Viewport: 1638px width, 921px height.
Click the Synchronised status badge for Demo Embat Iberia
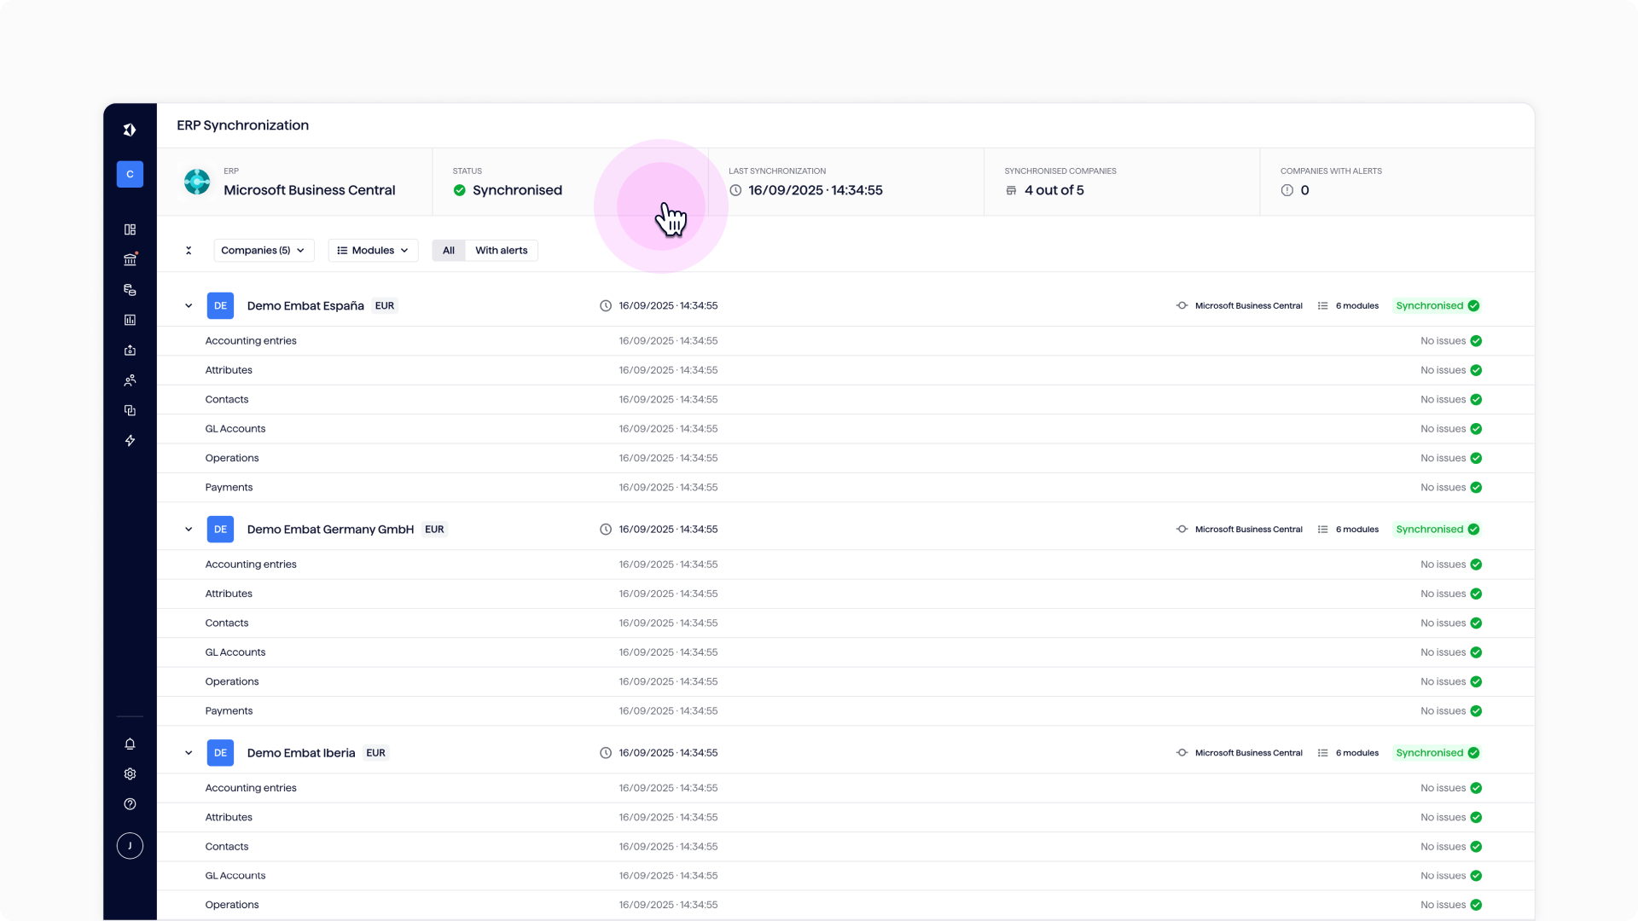pos(1437,753)
